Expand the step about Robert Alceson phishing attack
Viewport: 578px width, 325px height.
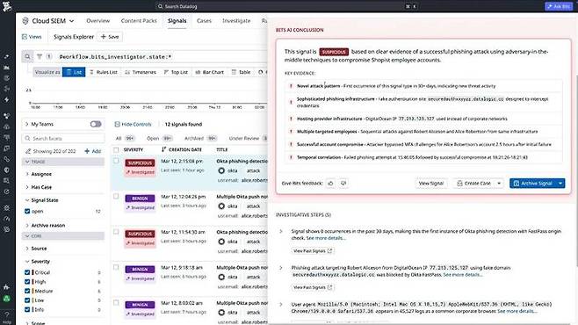(x=281, y=268)
